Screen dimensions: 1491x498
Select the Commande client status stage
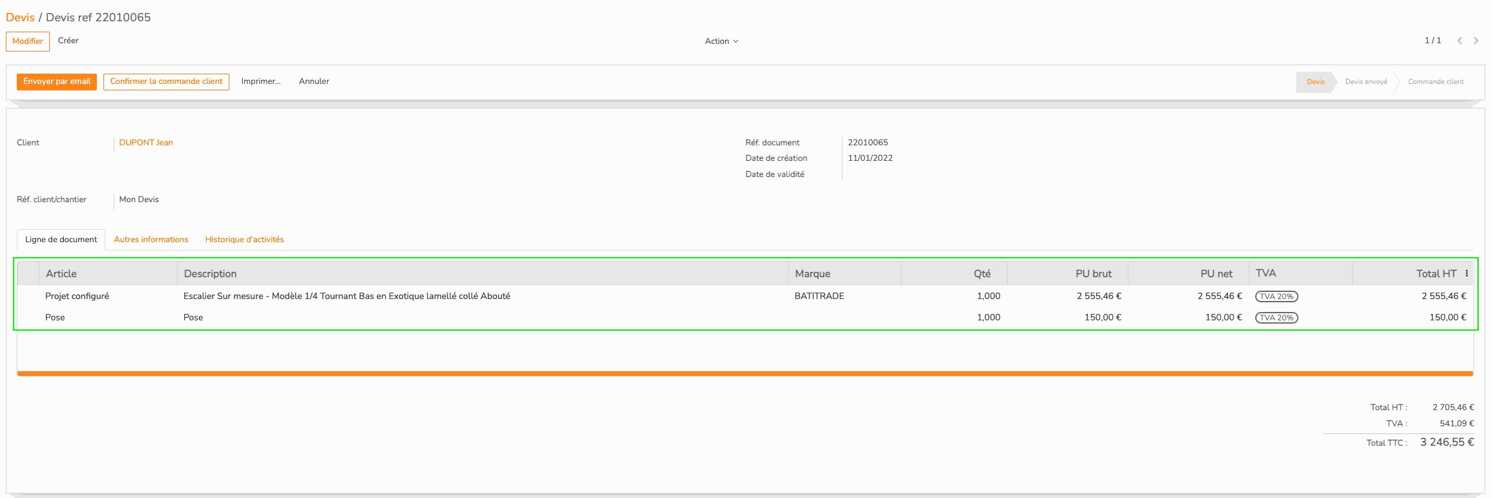(x=1436, y=82)
